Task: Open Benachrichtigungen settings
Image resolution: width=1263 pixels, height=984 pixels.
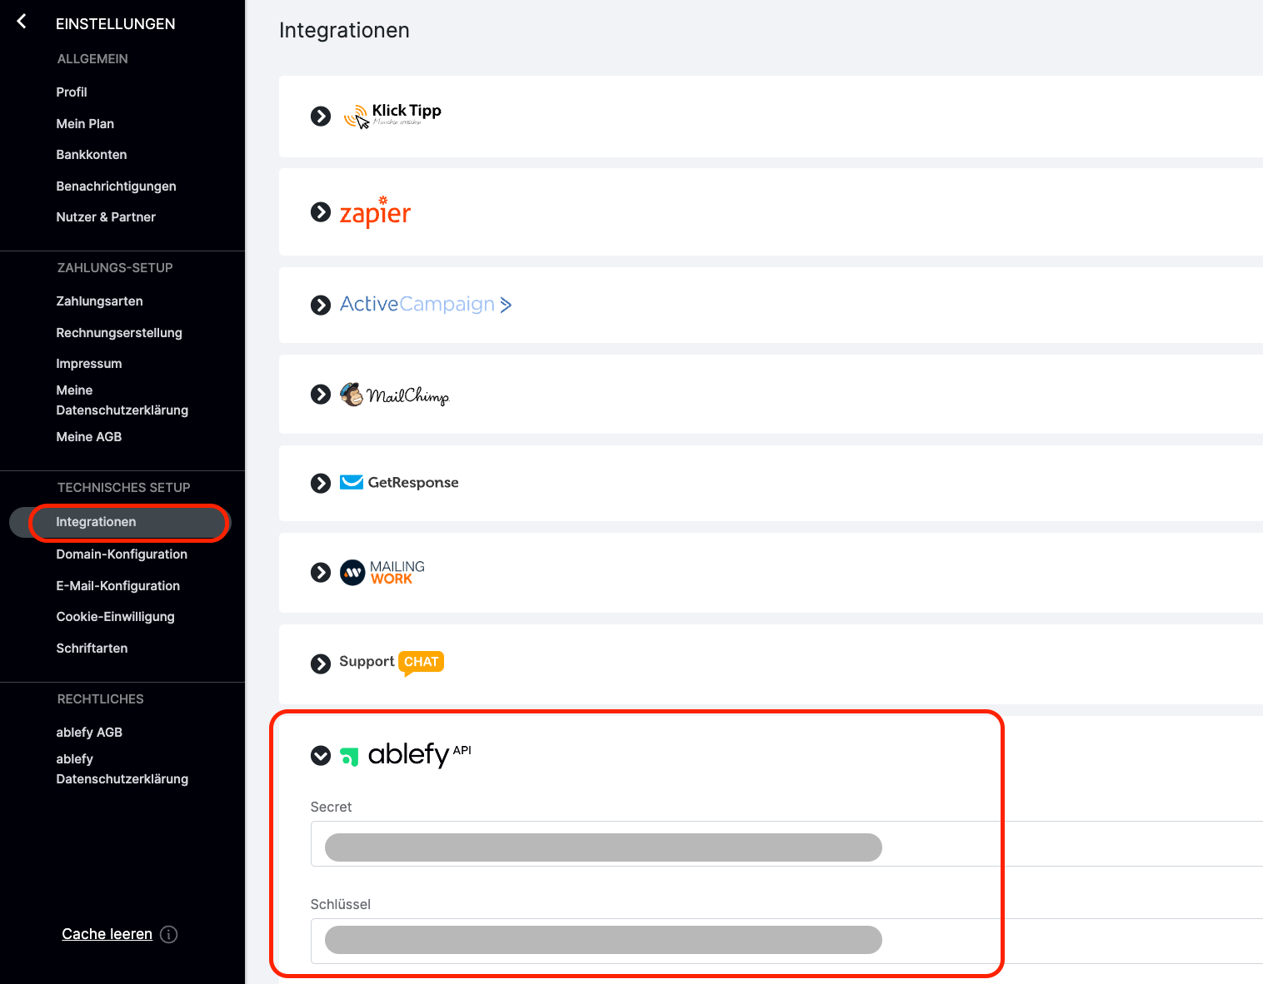Action: coord(116,186)
